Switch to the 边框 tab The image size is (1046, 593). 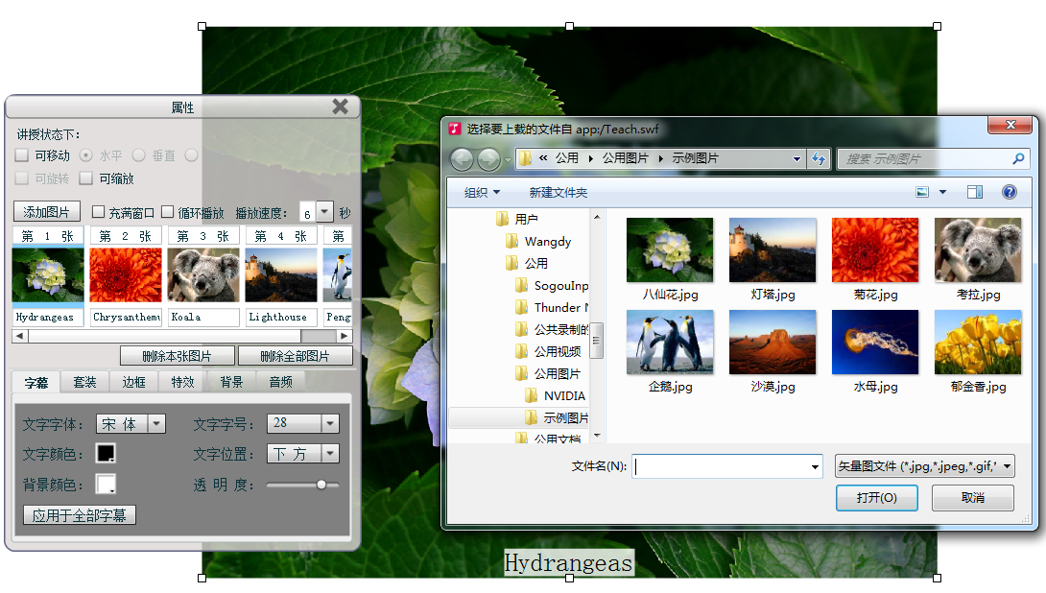point(133,382)
